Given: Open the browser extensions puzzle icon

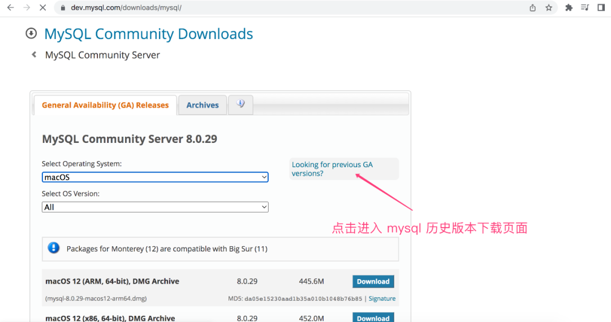Looking at the screenshot, I should [569, 8].
